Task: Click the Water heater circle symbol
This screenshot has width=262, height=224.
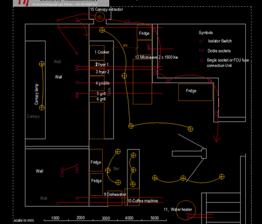Action: point(186,210)
